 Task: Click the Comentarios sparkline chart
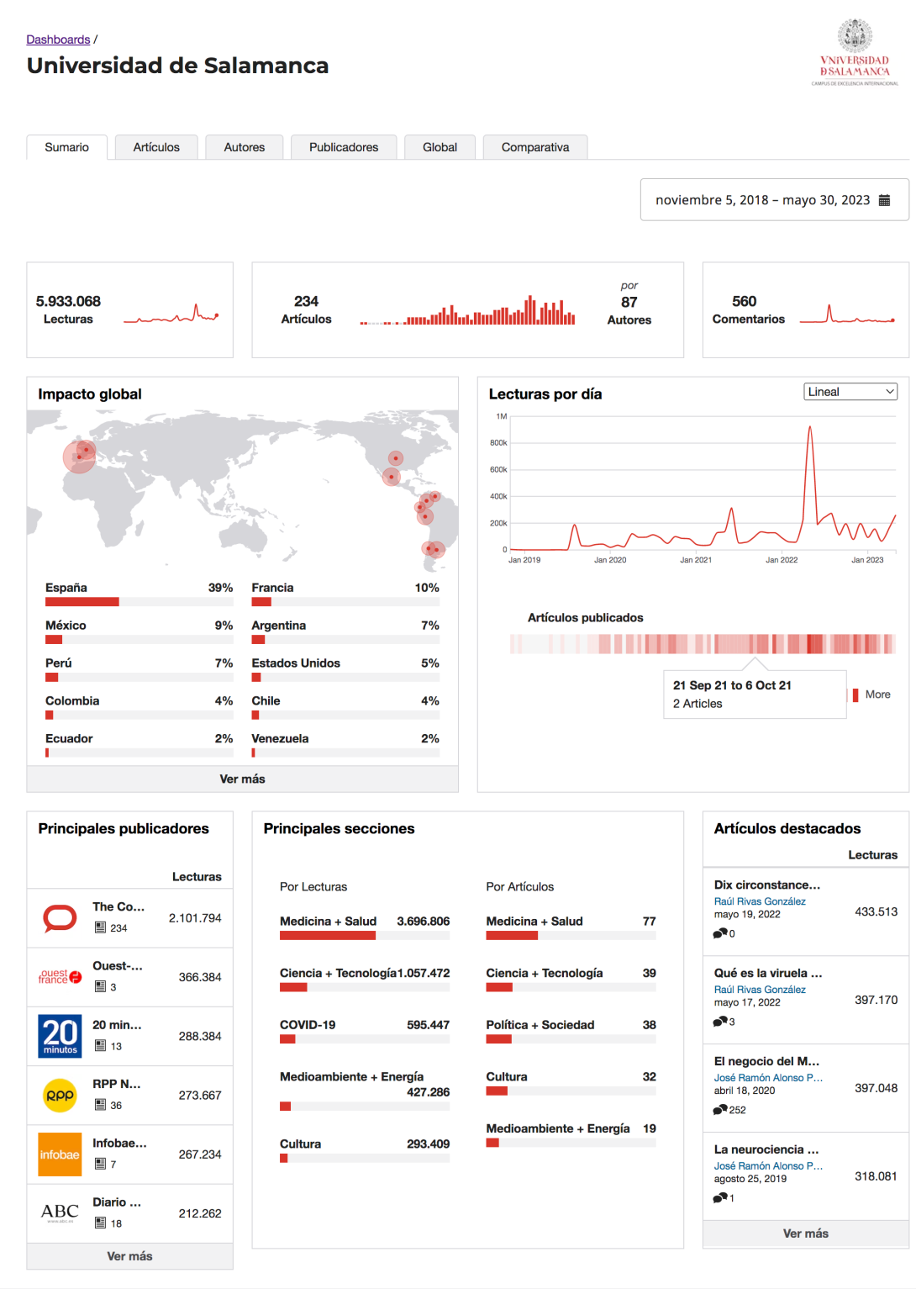click(x=847, y=314)
